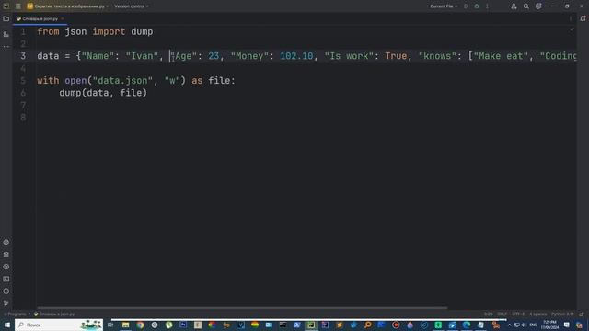Click the "True" keyword in the dictionary
This screenshot has height=331, width=589.
click(x=396, y=56)
